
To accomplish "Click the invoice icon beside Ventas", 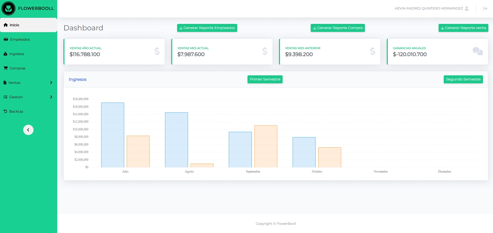I will pyautogui.click(x=5, y=83).
